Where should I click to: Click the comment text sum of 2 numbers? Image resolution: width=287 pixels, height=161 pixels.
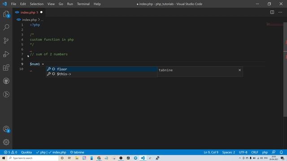pyautogui.click(x=52, y=54)
